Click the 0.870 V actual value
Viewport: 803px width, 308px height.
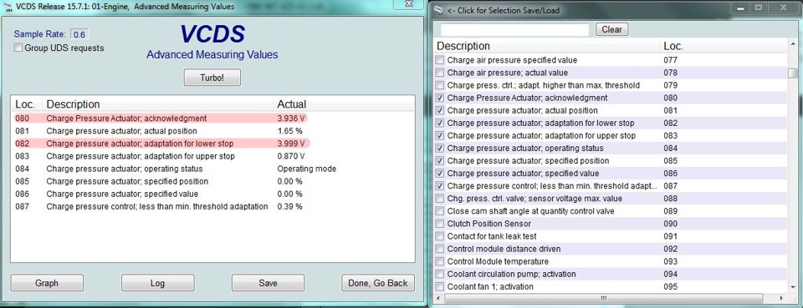(x=291, y=156)
